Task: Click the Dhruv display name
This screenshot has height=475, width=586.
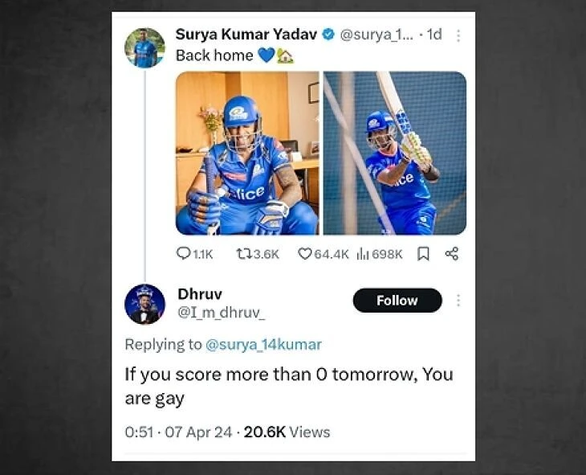Action: [x=199, y=294]
